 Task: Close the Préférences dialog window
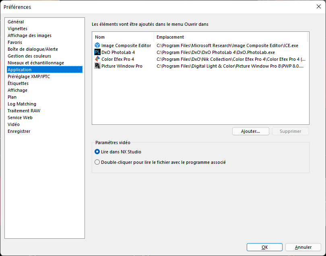(318, 6)
